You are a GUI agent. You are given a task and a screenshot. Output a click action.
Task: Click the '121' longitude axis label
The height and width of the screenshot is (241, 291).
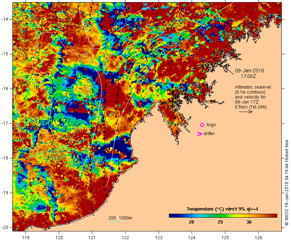[92, 238]
